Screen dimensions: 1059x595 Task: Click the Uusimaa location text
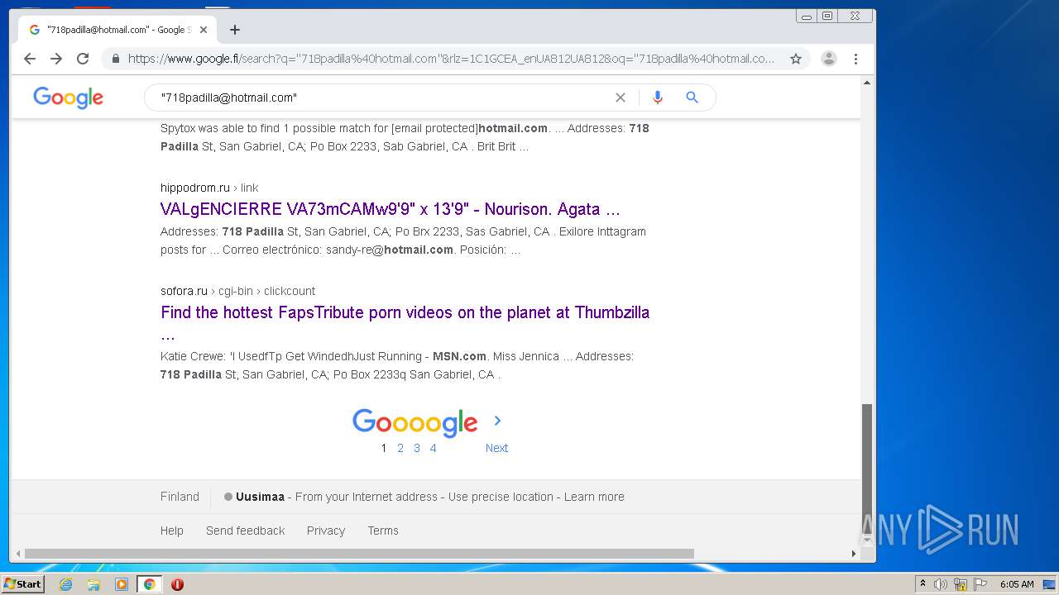click(260, 497)
